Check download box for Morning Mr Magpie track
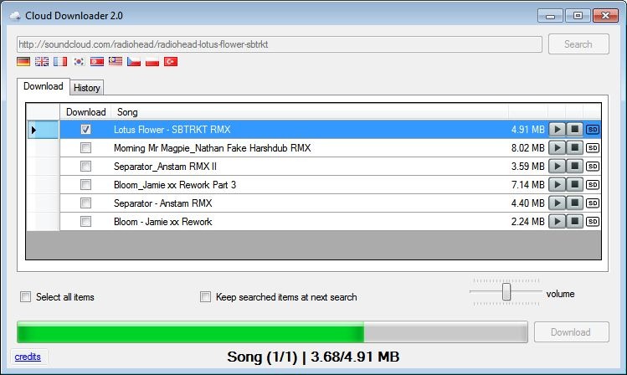This screenshot has width=627, height=375. coord(85,148)
